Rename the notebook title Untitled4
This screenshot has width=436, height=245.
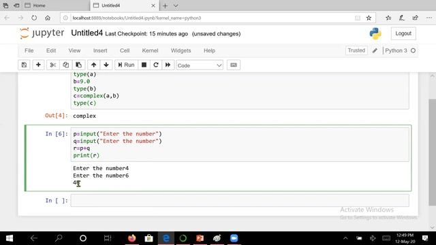click(87, 33)
